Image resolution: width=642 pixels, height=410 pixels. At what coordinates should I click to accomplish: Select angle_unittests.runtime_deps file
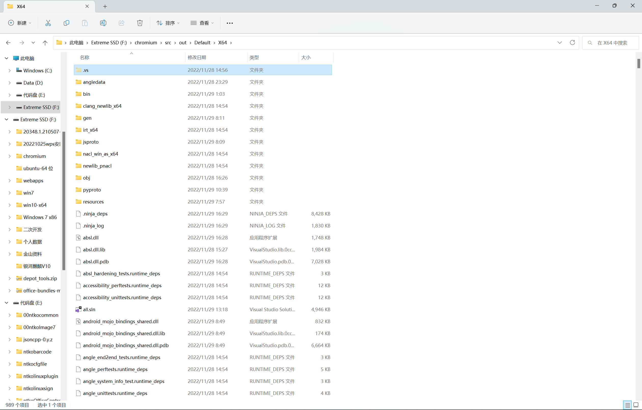(x=203, y=393)
